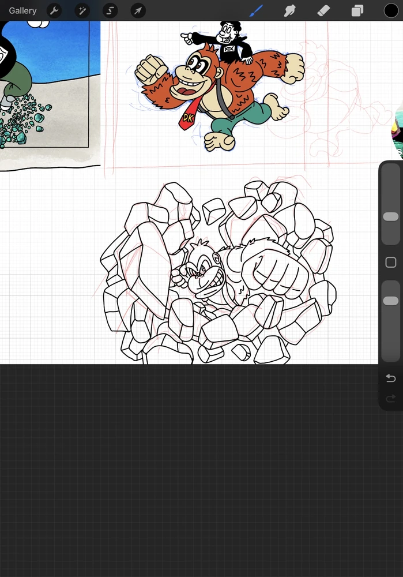Open the Gallery view
The image size is (403, 577).
[x=22, y=10]
